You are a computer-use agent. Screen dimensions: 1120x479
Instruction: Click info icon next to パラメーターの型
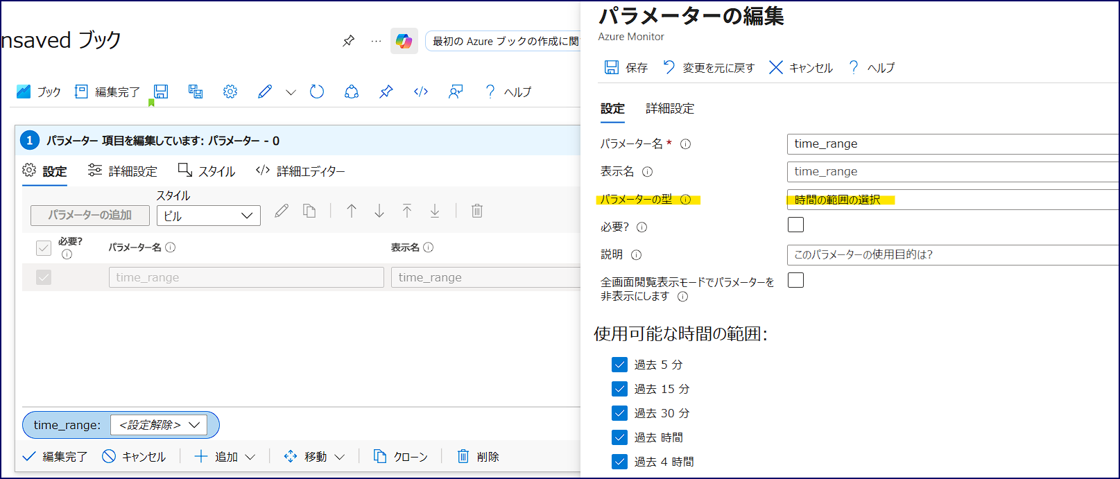click(685, 200)
